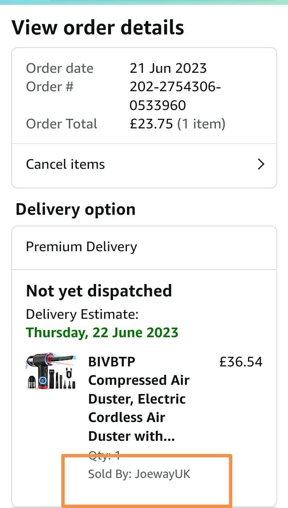Tap the Order # label
The height and width of the screenshot is (508, 288).
tap(50, 86)
